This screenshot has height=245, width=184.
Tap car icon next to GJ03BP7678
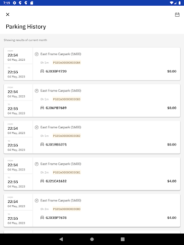pos(42,218)
